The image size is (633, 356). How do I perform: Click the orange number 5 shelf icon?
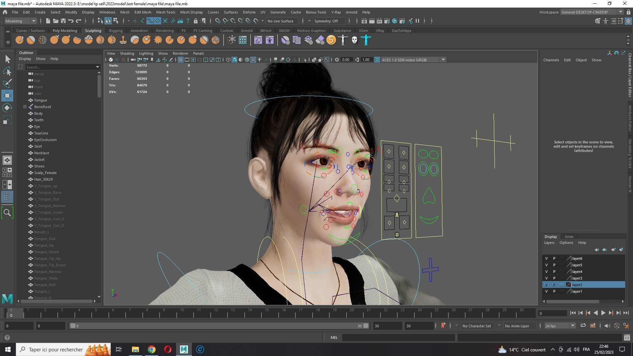(331, 40)
